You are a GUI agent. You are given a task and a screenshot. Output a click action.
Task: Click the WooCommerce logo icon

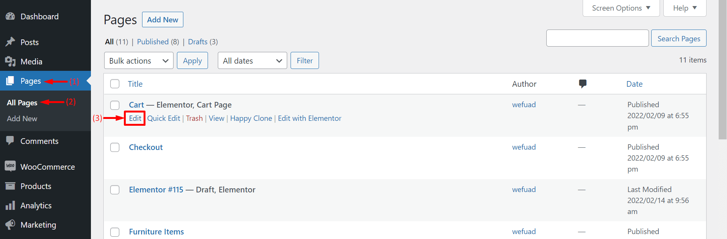coord(10,166)
